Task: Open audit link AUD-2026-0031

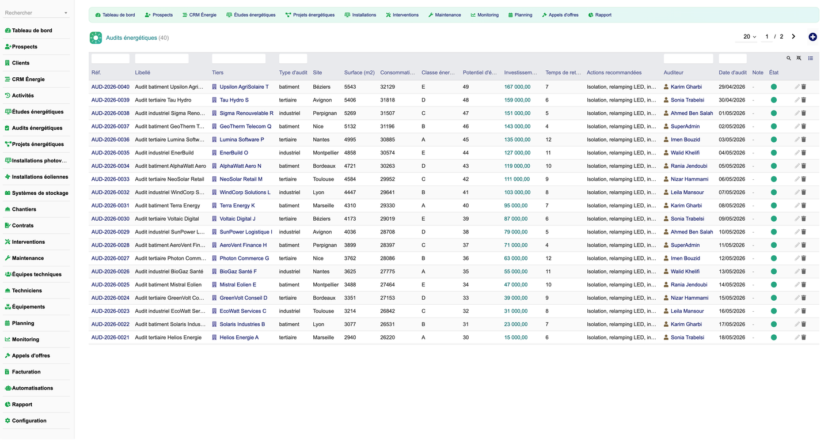Action: coord(111,206)
